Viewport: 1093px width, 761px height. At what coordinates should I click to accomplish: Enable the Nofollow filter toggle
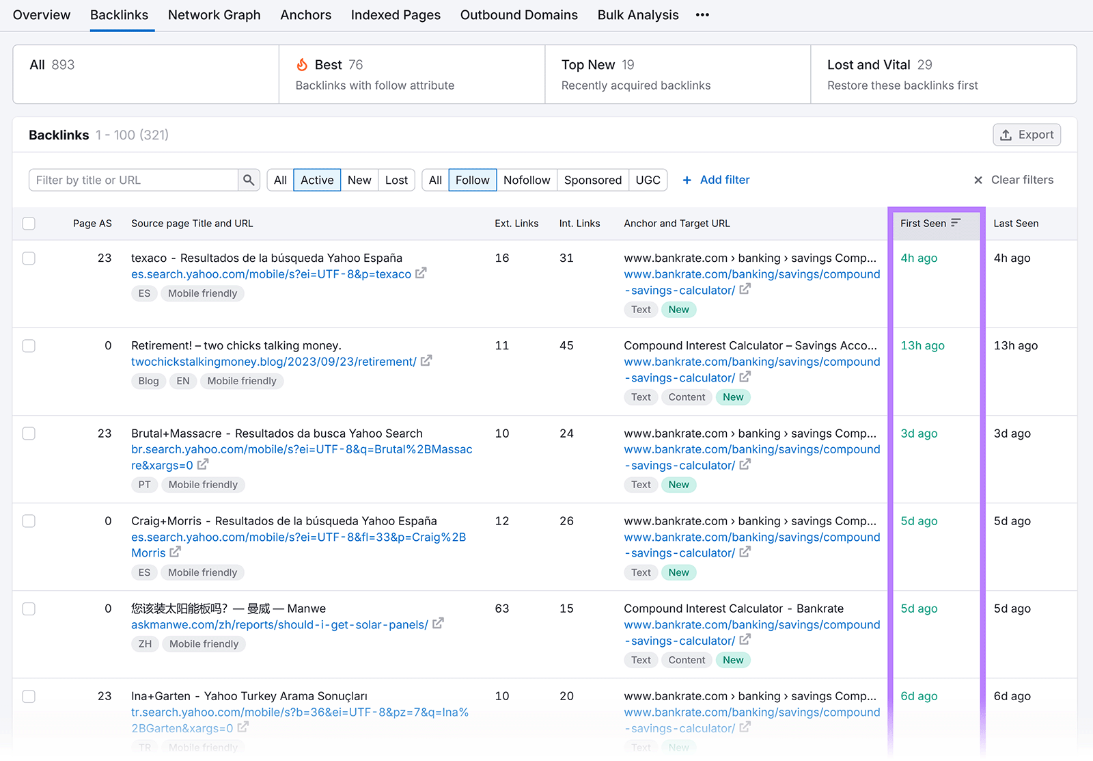click(527, 180)
